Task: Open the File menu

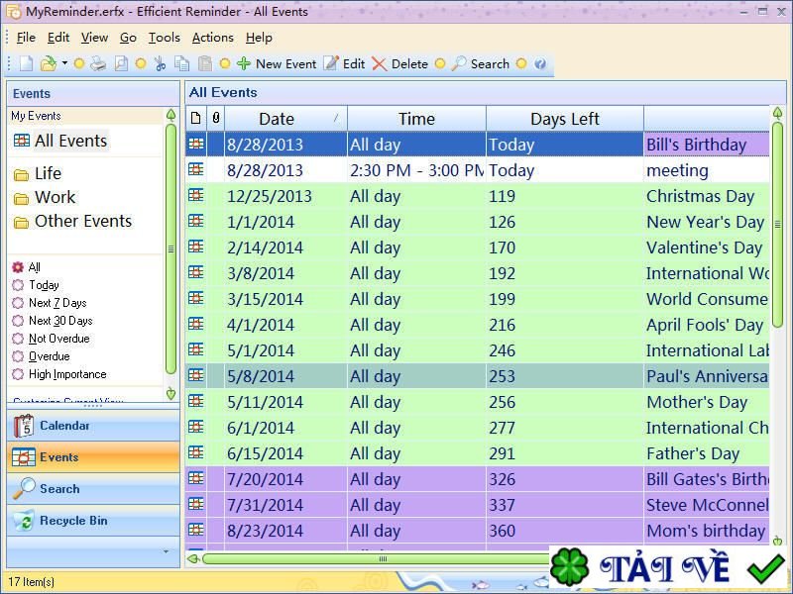Action: click(x=26, y=38)
